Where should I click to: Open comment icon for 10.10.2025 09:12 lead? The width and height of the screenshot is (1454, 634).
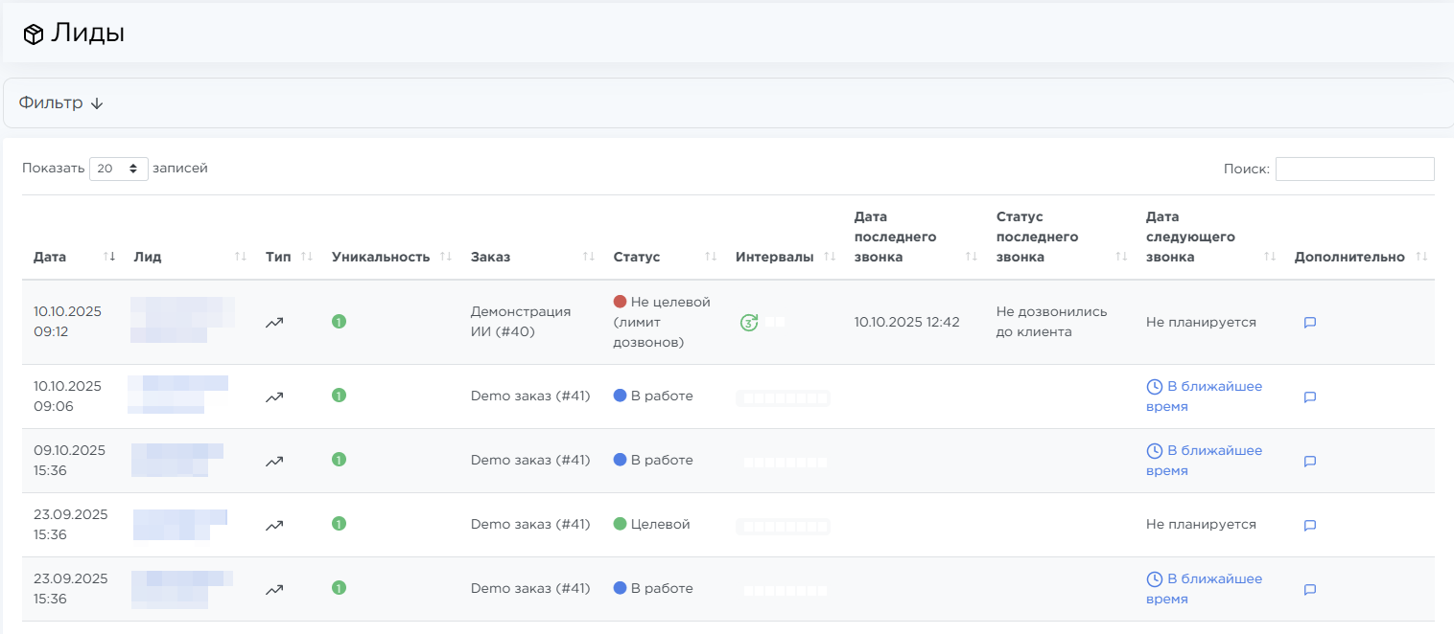[x=1309, y=323]
